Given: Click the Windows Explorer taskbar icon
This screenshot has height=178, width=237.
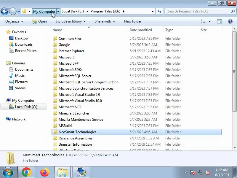Looking at the screenshot, I should (x=62, y=172).
